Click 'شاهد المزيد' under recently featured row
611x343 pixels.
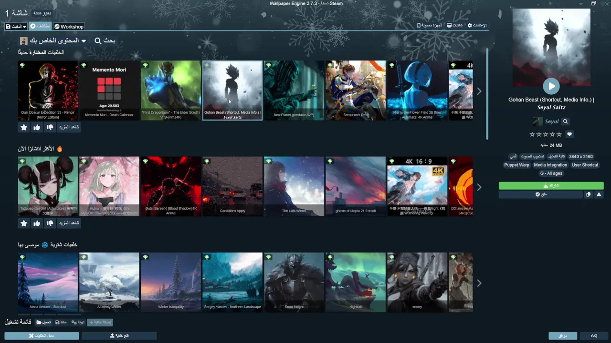pyautogui.click(x=69, y=127)
